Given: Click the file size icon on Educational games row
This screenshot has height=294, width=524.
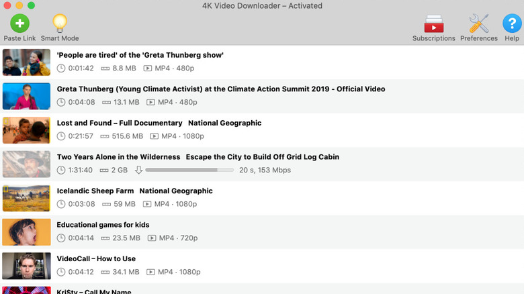Looking at the screenshot, I should [105, 238].
